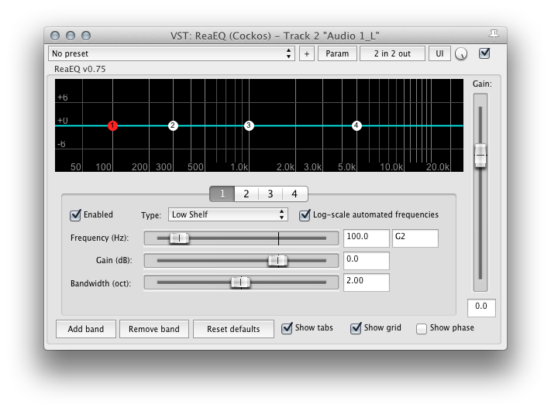Uncheck the Enabled checkbox

point(75,215)
